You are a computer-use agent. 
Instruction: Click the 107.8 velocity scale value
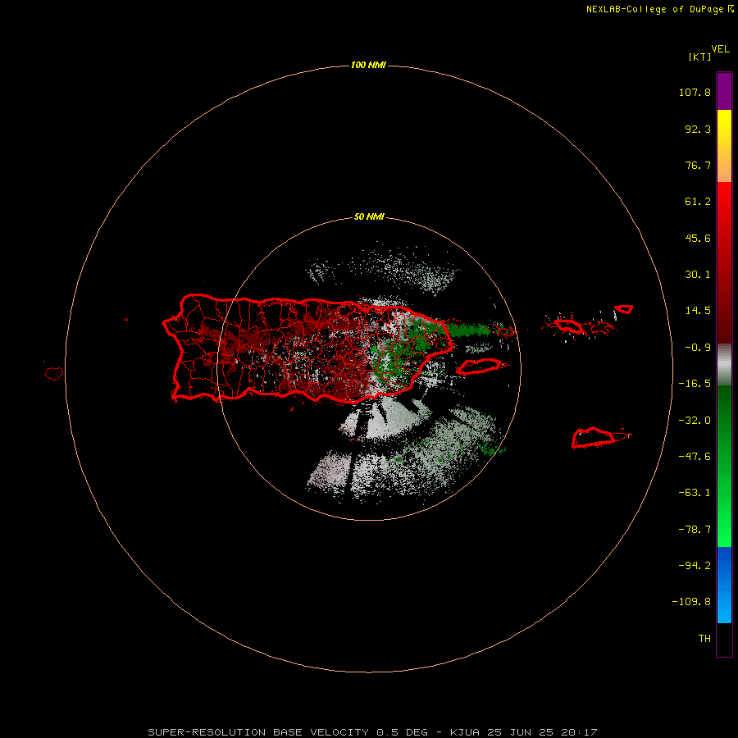(695, 92)
